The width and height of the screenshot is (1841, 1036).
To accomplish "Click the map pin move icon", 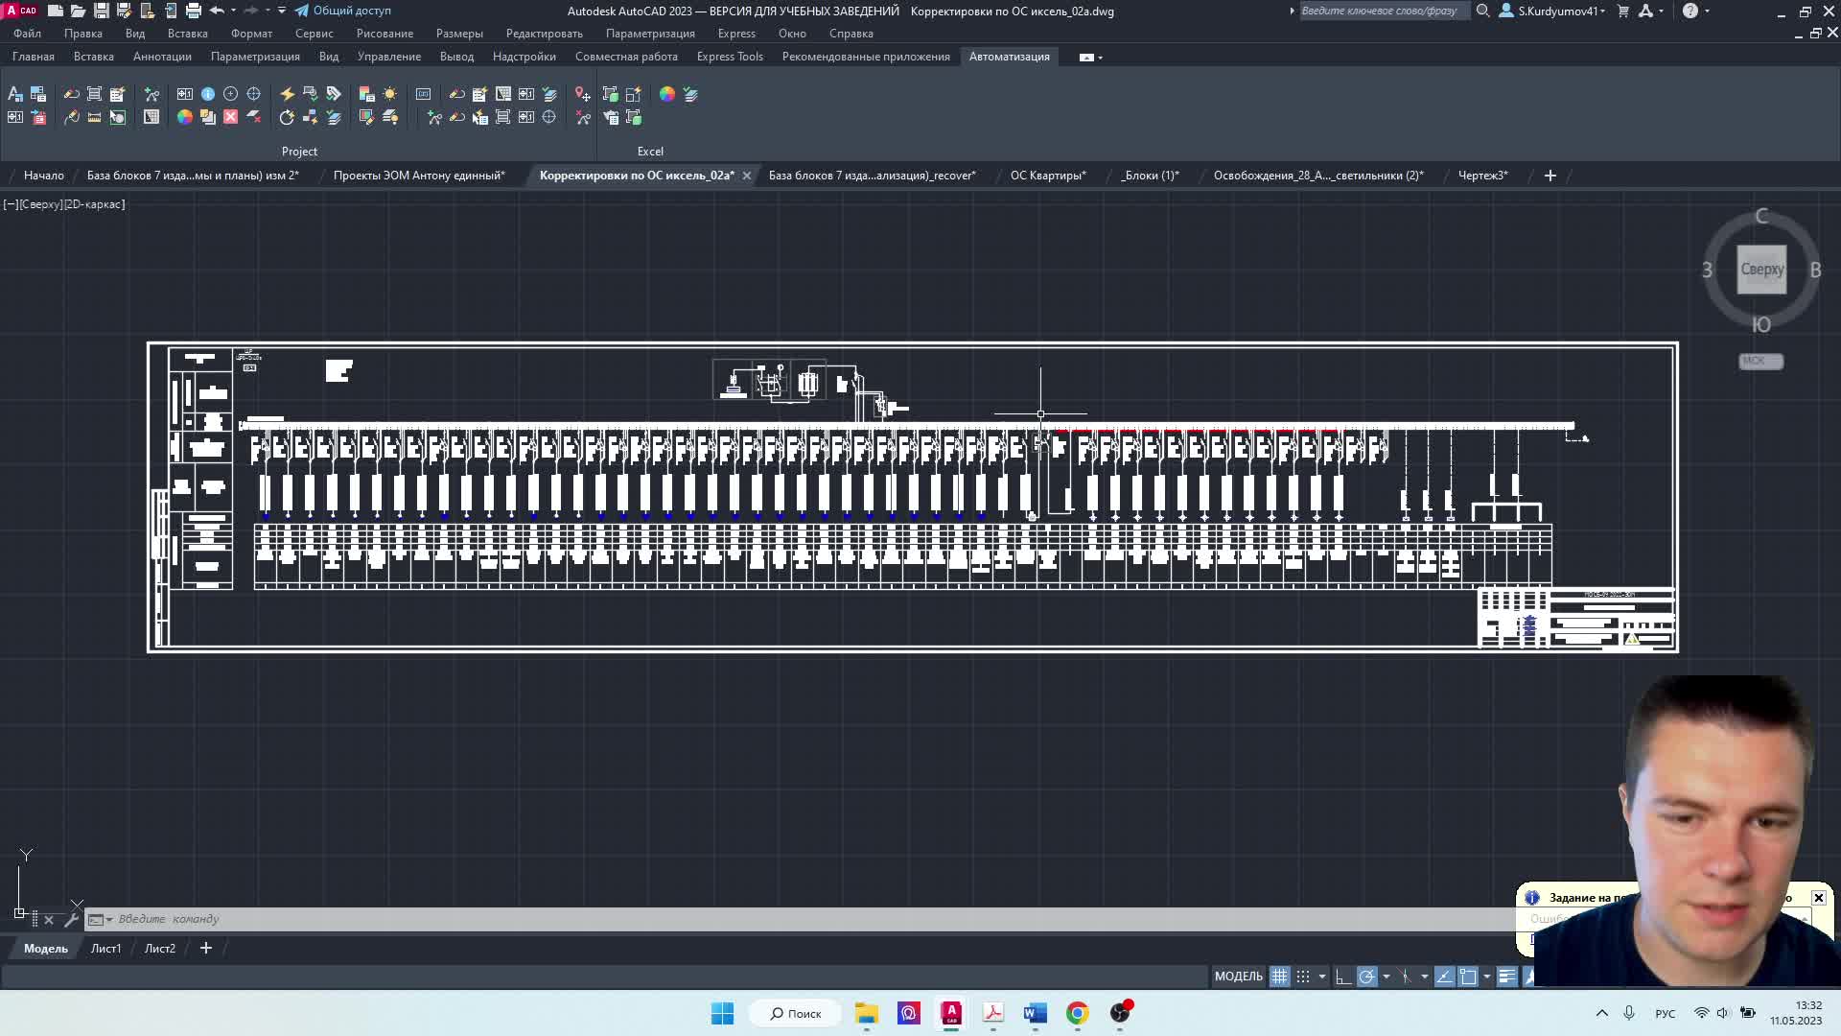I will tap(582, 94).
